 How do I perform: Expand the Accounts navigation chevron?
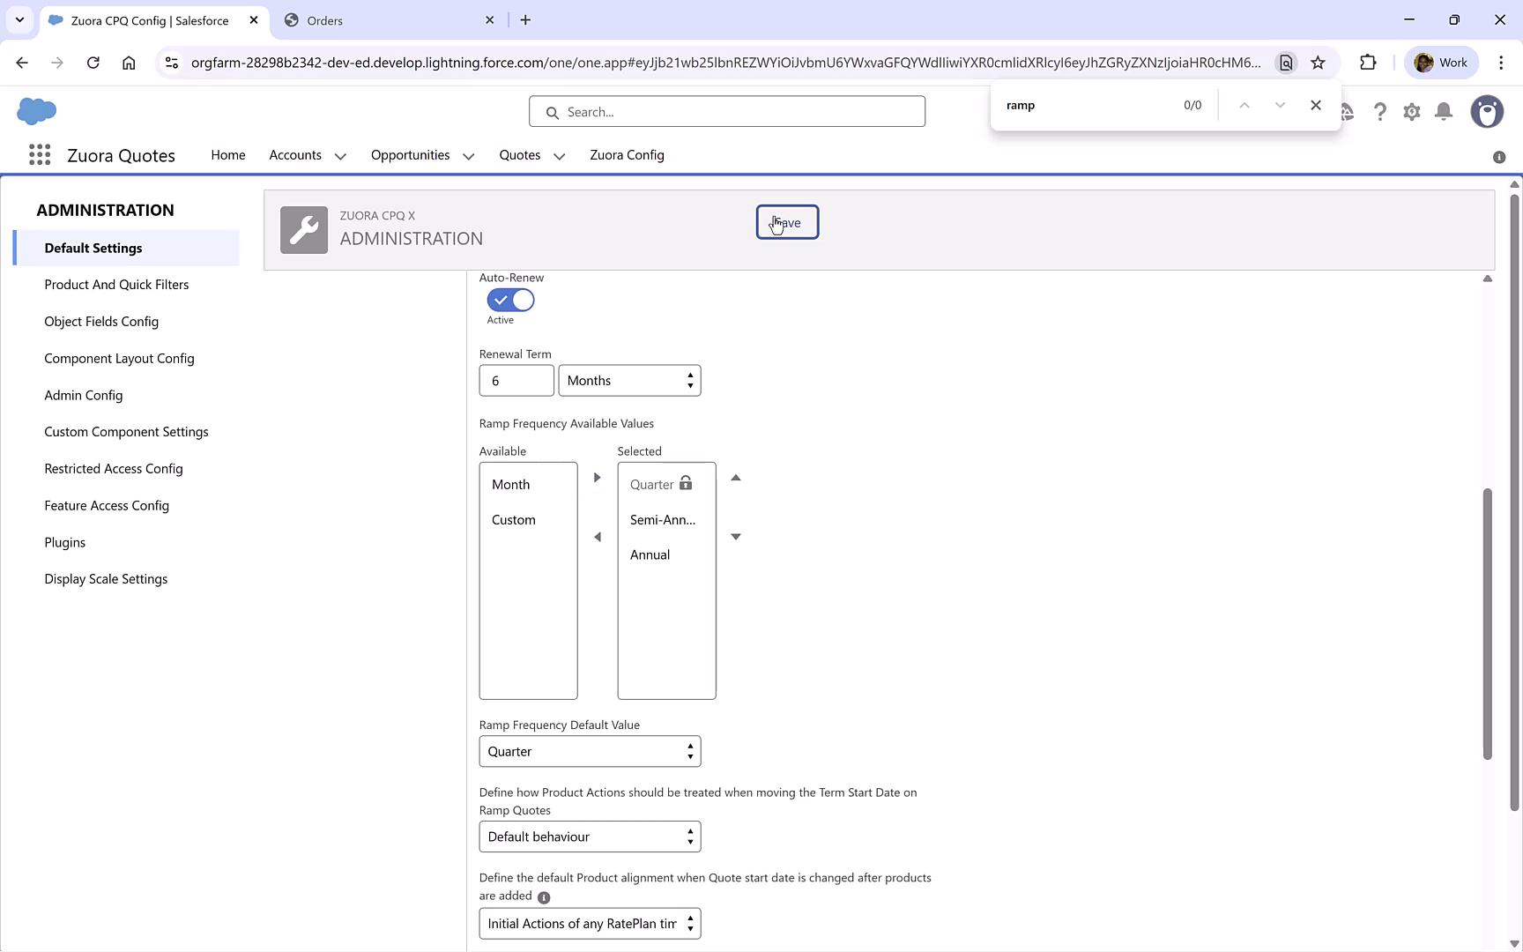(x=341, y=155)
